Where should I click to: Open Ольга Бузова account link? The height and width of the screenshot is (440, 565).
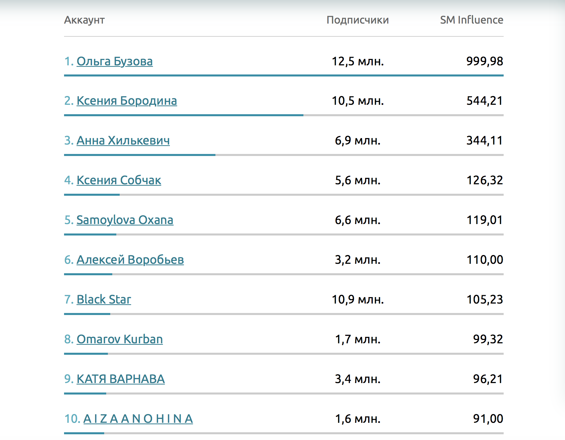pyautogui.click(x=114, y=61)
